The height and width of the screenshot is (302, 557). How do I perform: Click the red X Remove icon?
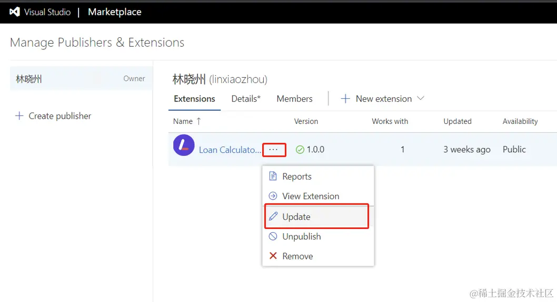coord(273,256)
